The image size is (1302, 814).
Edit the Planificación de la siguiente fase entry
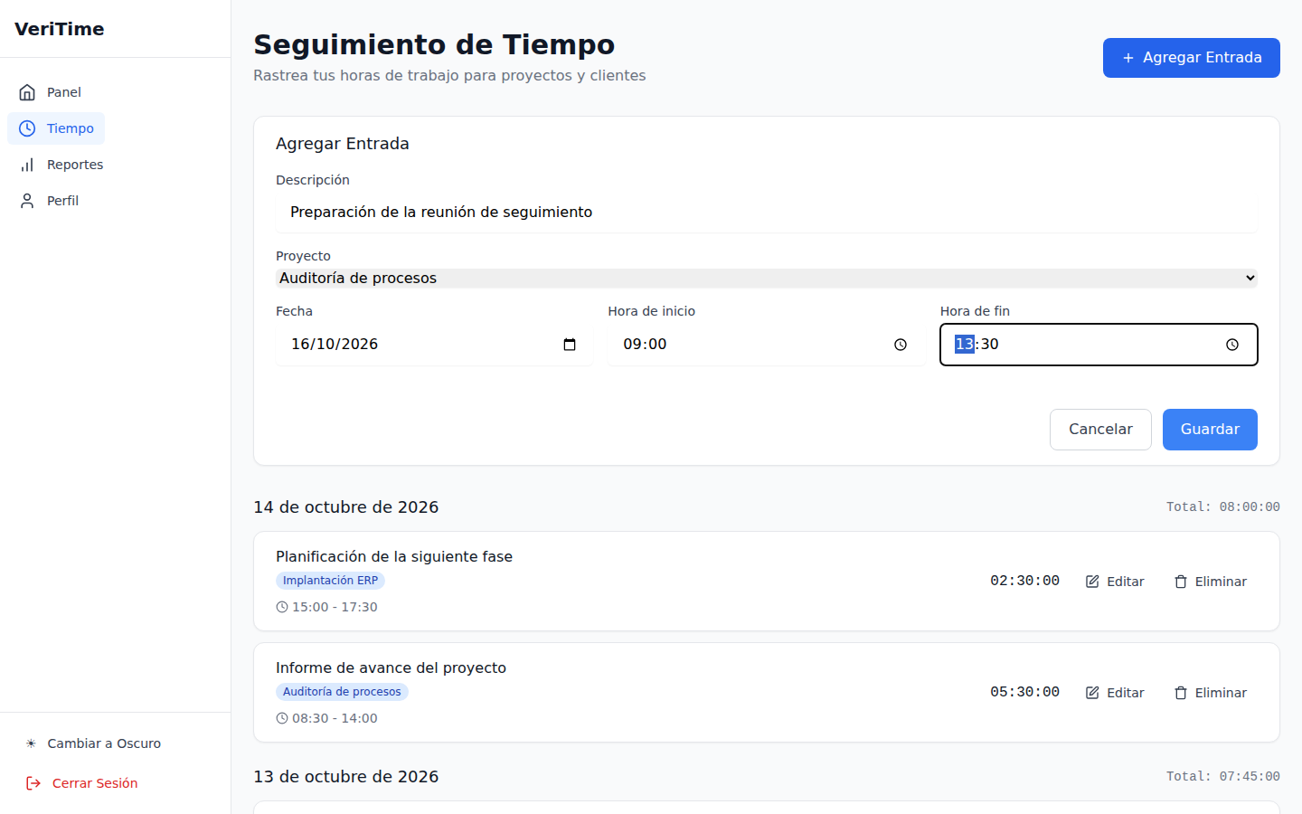[1115, 582]
